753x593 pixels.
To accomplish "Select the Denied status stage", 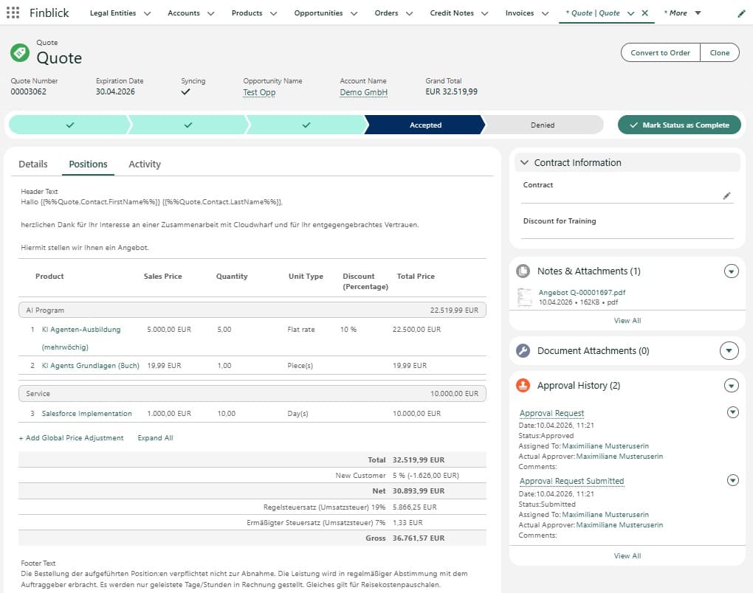I will coord(543,125).
